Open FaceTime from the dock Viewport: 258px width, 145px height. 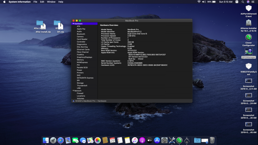75,140
